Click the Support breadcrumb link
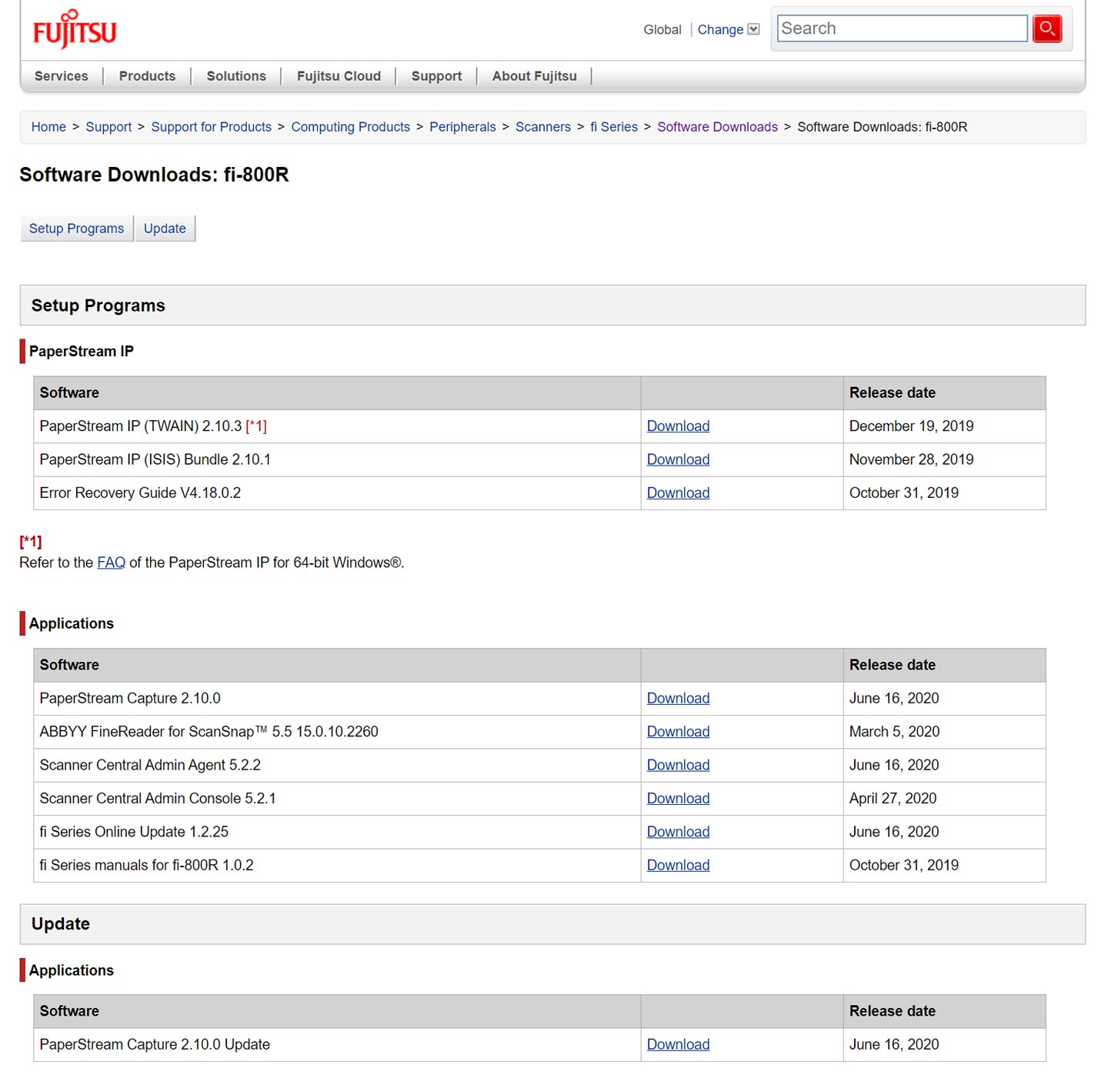The width and height of the screenshot is (1108, 1085). pyautogui.click(x=108, y=127)
